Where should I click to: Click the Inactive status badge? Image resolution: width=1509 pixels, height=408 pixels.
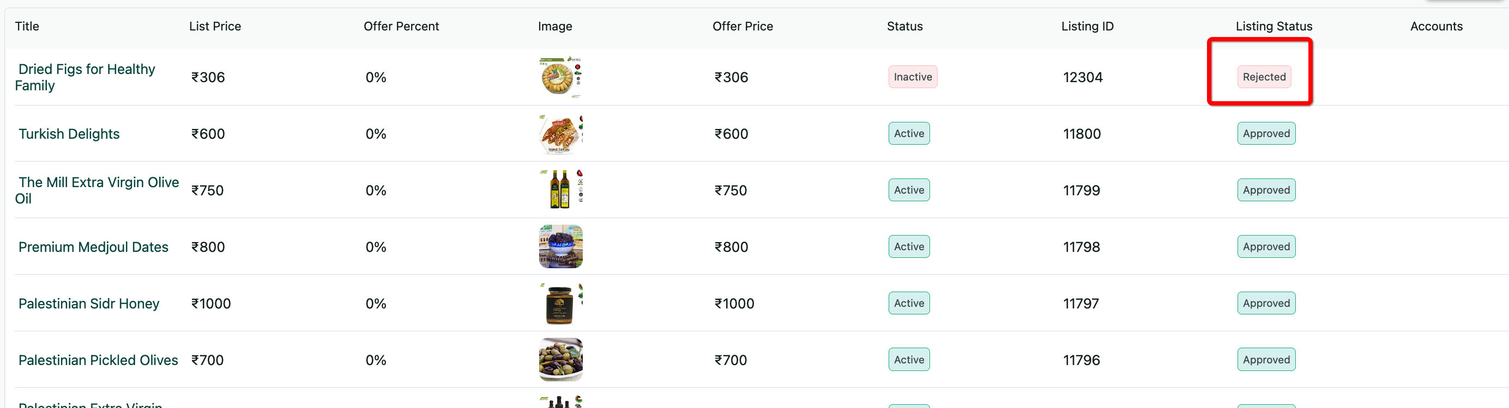[x=912, y=77]
